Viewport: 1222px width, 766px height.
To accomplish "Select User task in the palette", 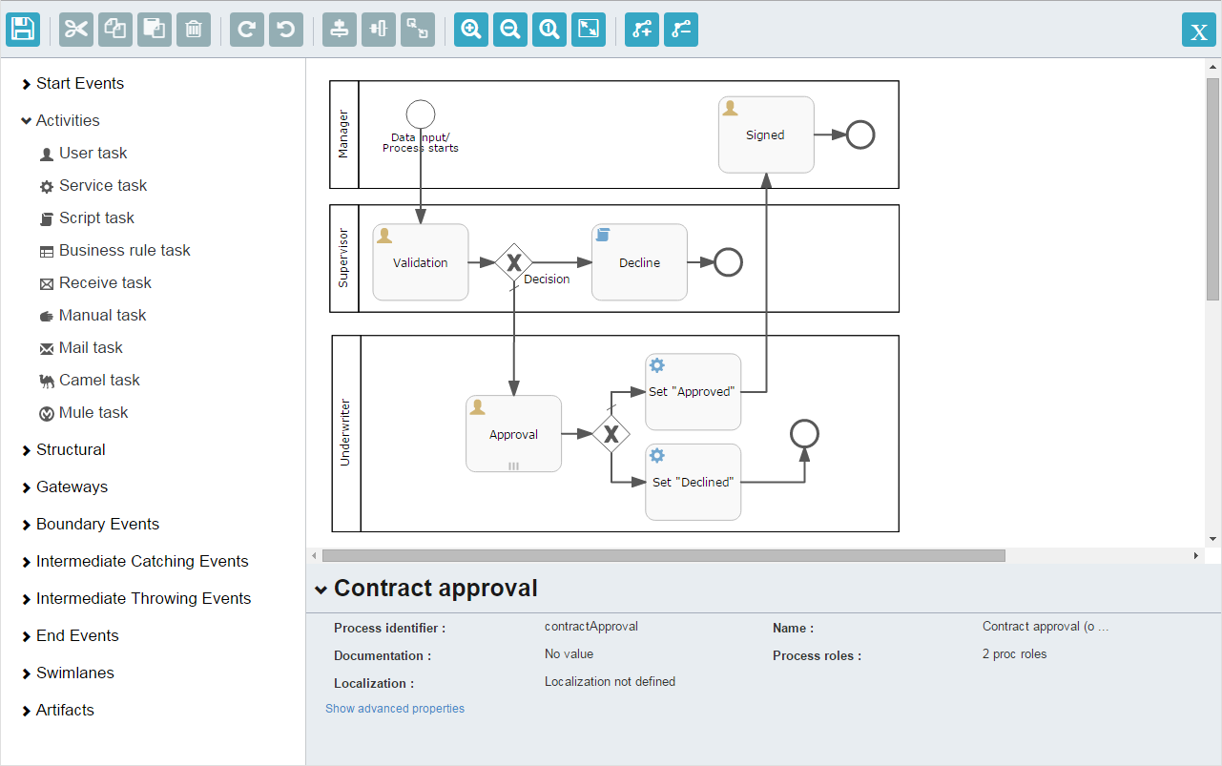I will (x=93, y=154).
